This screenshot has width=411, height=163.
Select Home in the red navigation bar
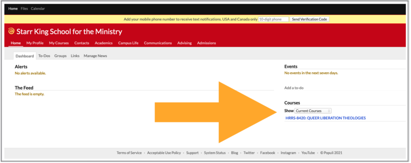[16, 43]
